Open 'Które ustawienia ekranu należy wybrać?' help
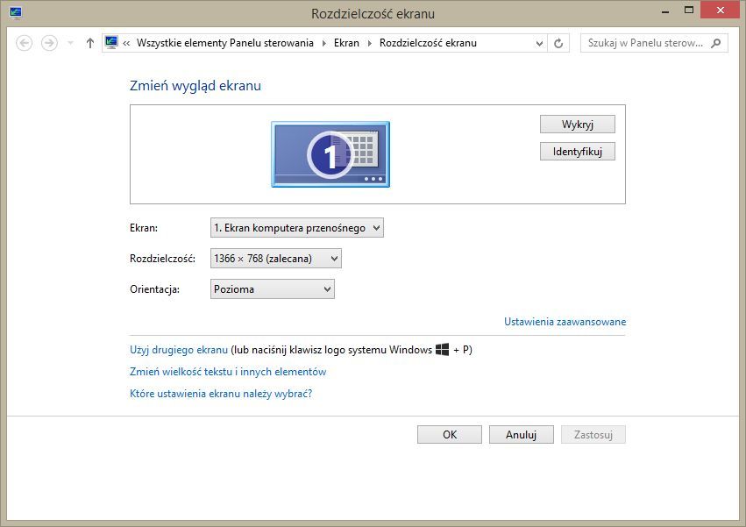746x527 pixels. pyautogui.click(x=221, y=394)
